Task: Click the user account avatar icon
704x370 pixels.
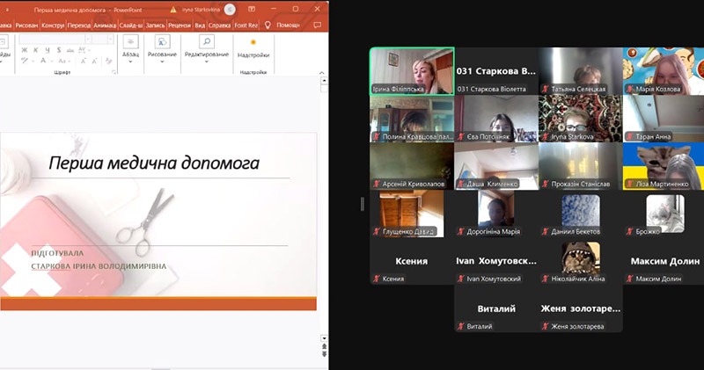Action: coord(231,9)
